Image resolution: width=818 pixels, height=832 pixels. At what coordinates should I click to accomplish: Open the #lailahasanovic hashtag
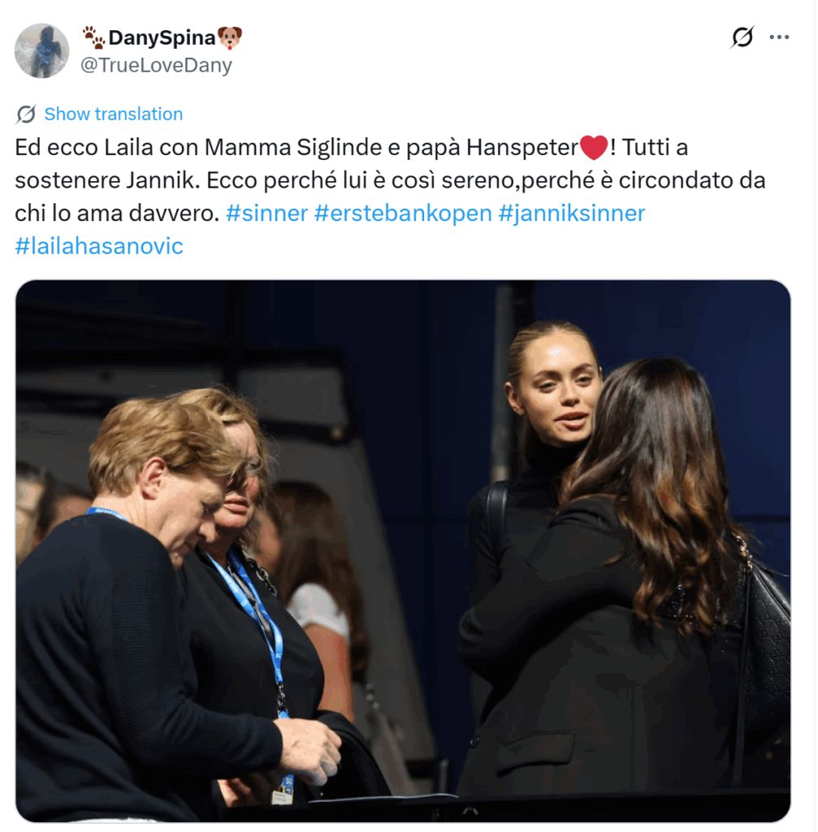[x=99, y=246]
